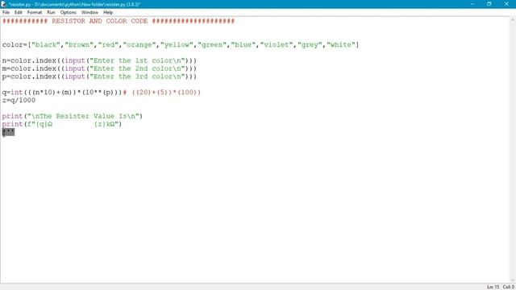
Task: Click the "black" string in color list
Action: tap(46, 45)
